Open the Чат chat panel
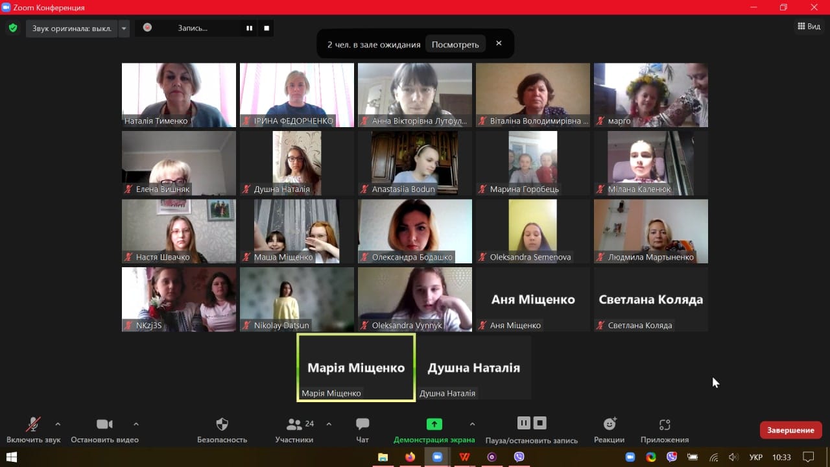The image size is (830, 467). [x=362, y=430]
